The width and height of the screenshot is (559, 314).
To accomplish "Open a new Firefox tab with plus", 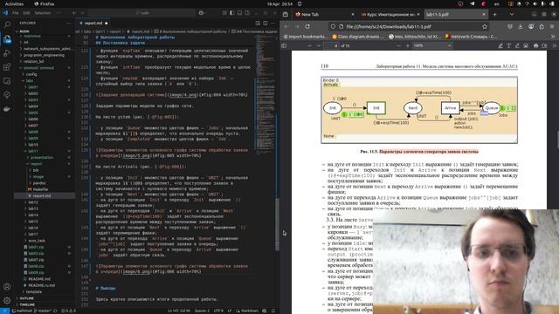I will click(494, 15).
